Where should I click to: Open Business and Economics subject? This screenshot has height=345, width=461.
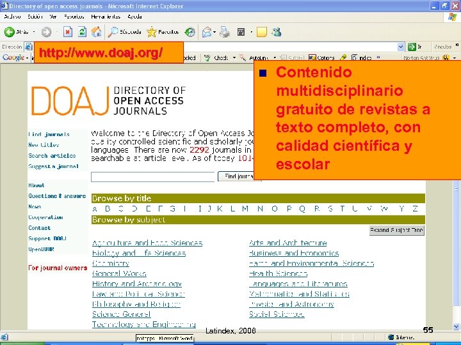coord(294,253)
